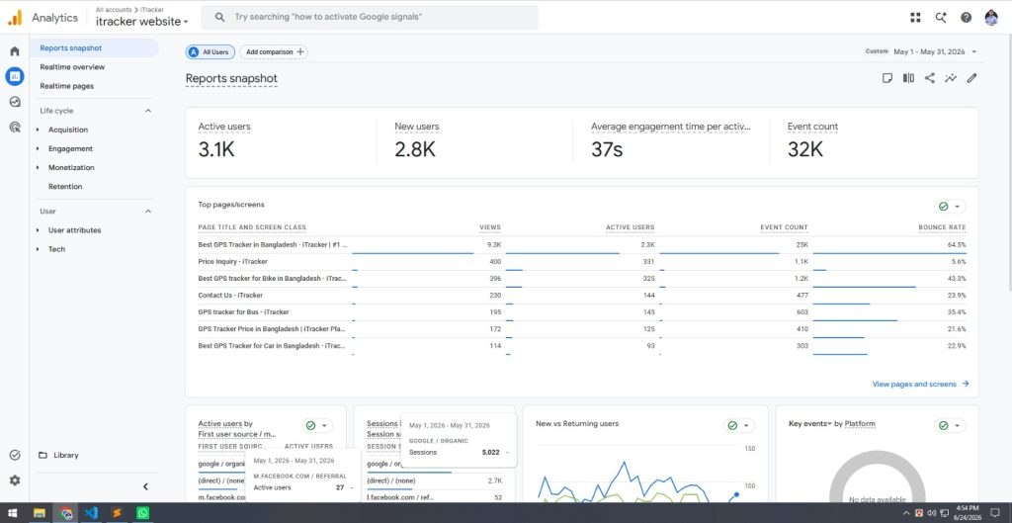Open the Home icon in left rail

click(x=14, y=51)
